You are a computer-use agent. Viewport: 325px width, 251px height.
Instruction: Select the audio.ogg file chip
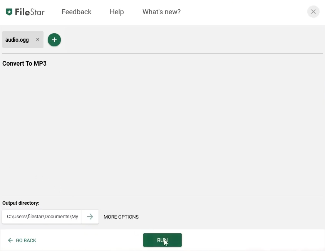[x=17, y=40]
